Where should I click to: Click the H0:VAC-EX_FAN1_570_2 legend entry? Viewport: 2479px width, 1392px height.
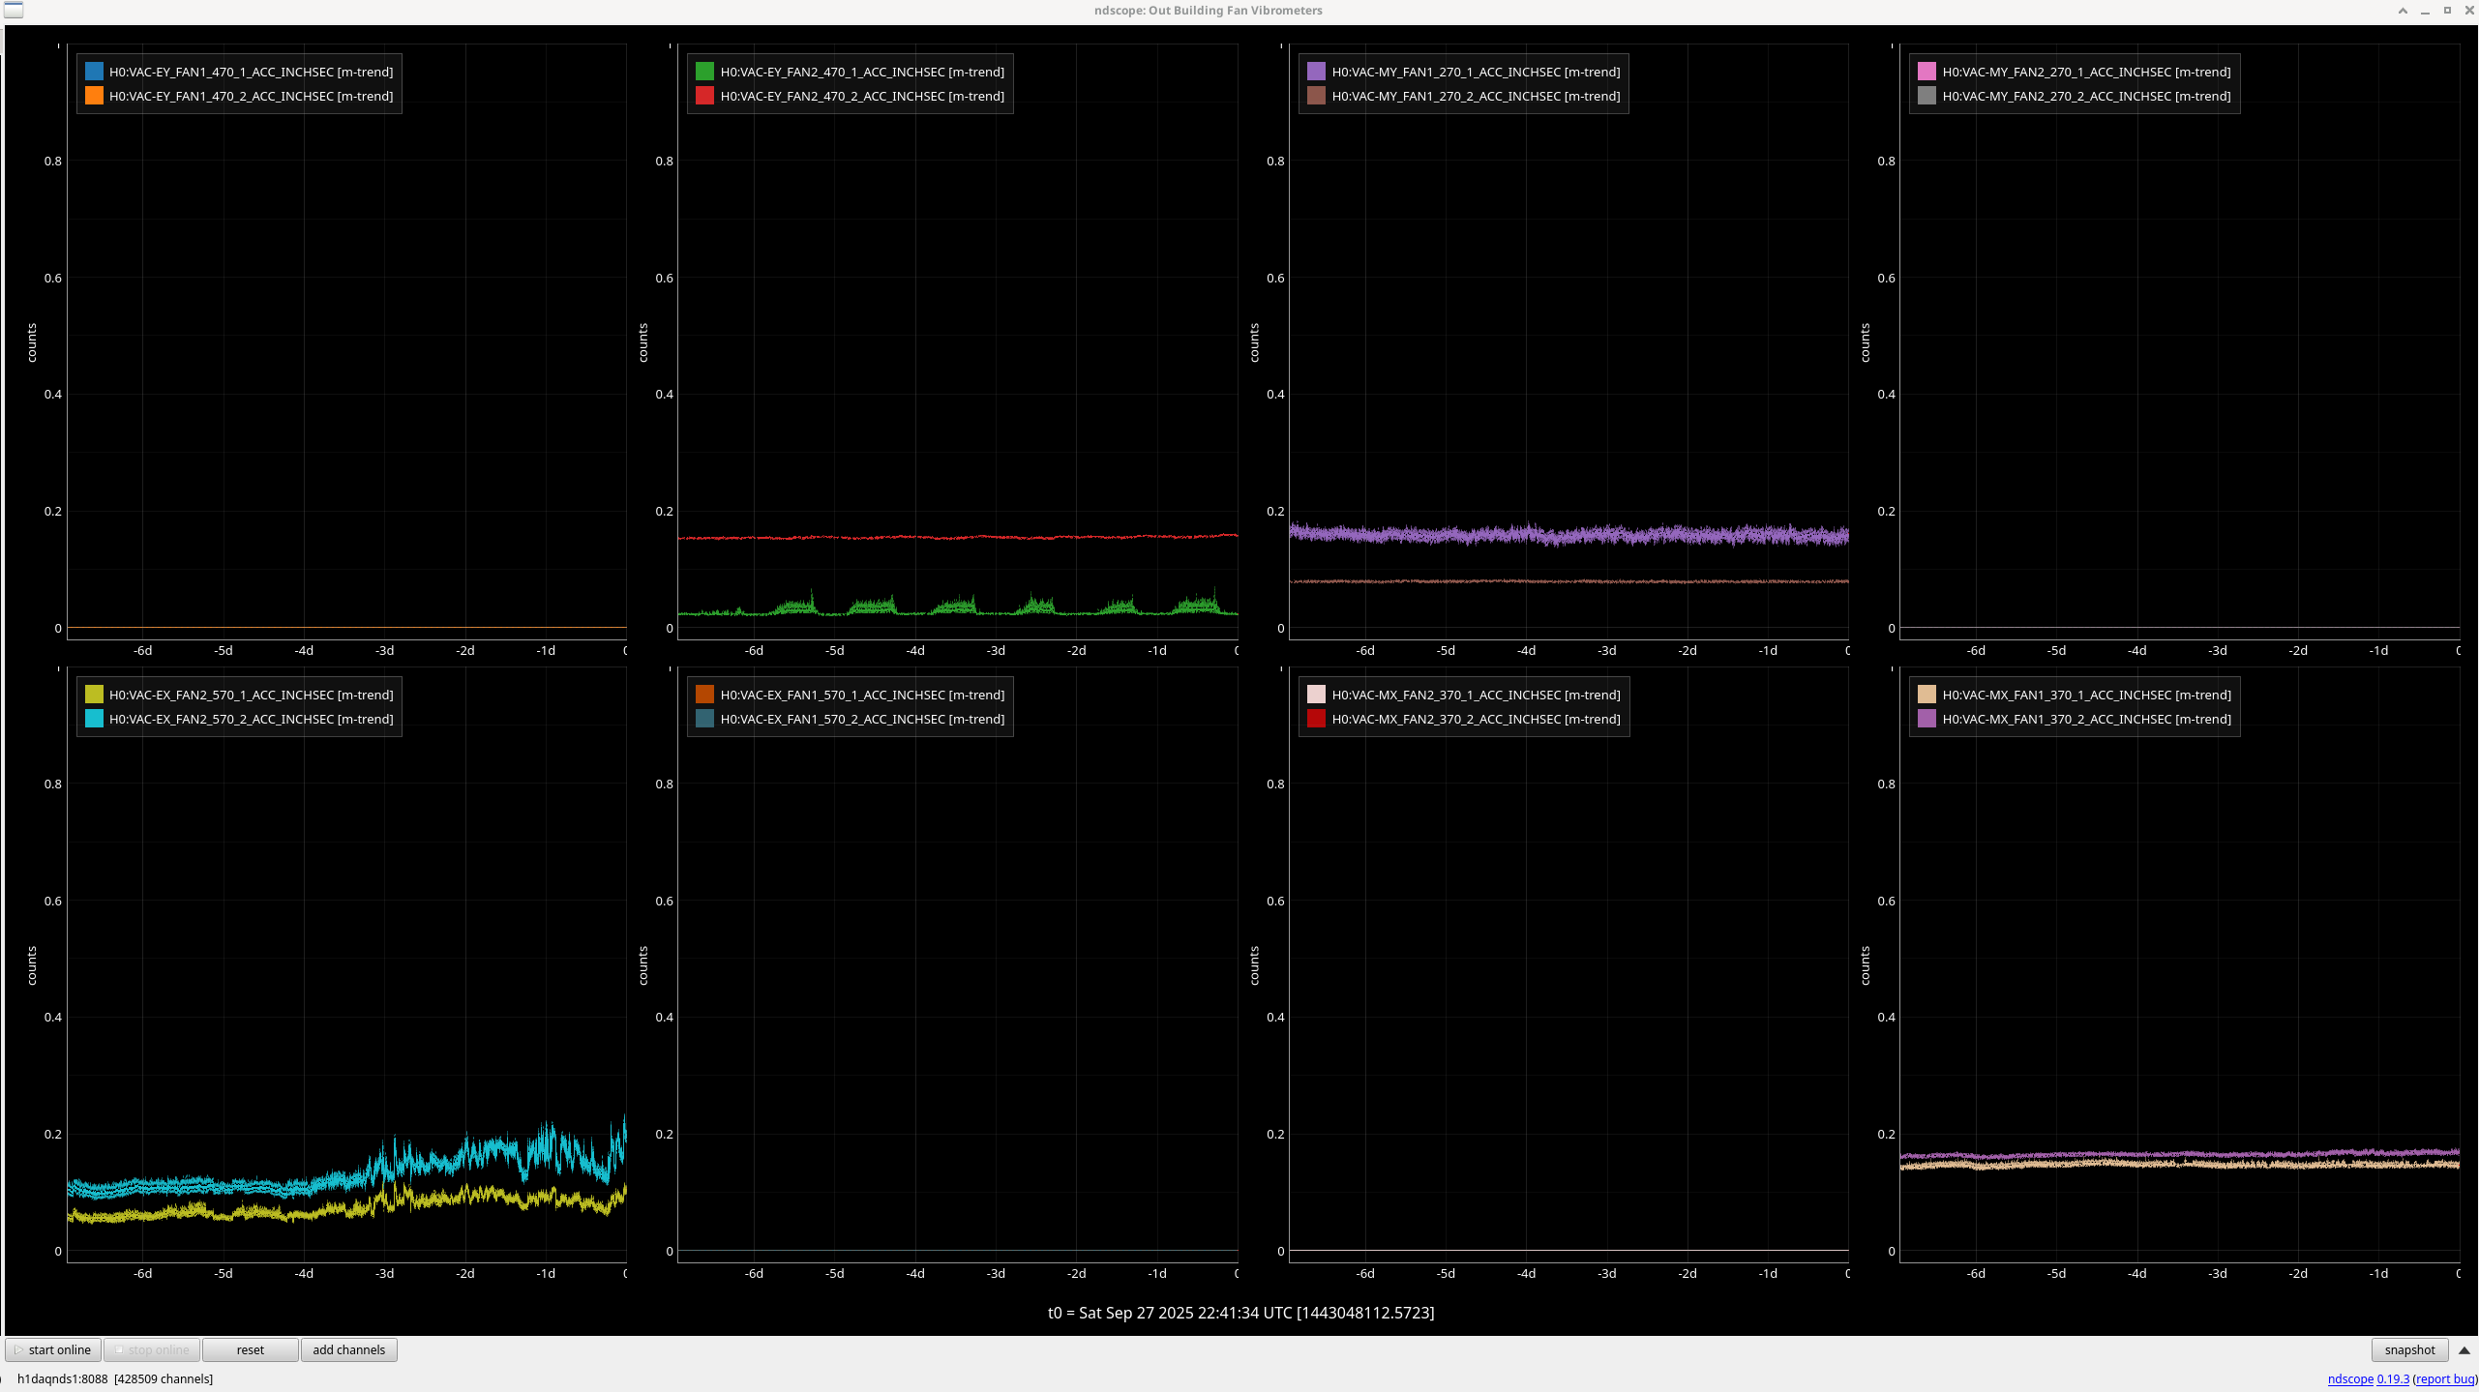click(x=861, y=719)
